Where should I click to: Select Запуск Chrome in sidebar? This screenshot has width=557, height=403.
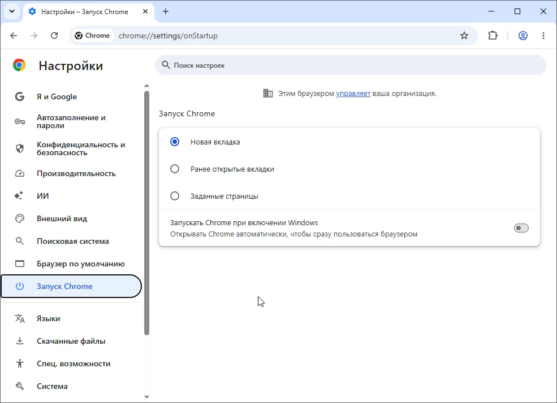coord(71,286)
